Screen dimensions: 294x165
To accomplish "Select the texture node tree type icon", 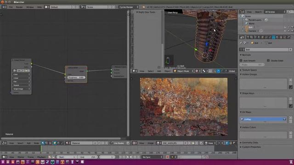I will pos(50,143).
